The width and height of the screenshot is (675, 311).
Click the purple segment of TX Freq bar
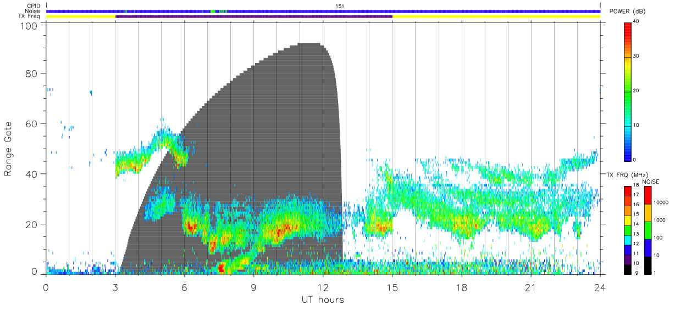pyautogui.click(x=254, y=16)
